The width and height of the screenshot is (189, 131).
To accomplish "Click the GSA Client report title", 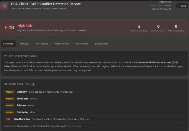I will click(46, 4).
